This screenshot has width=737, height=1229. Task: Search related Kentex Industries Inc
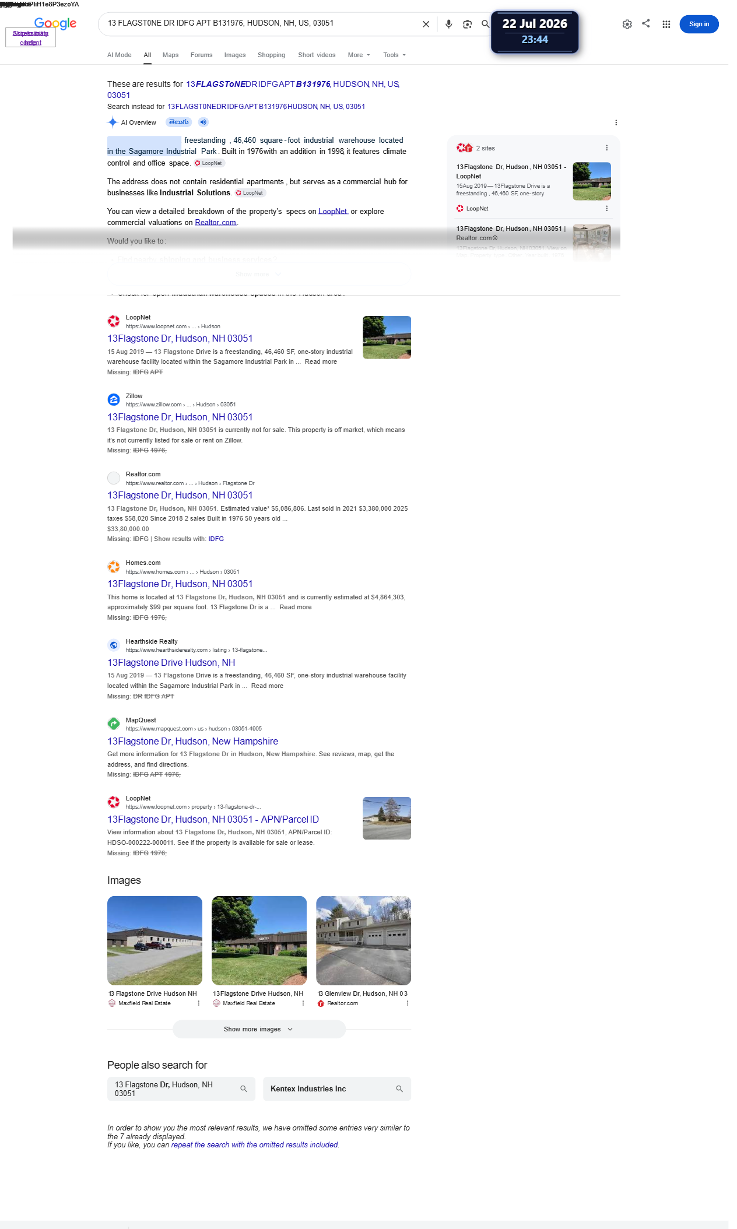click(337, 1088)
